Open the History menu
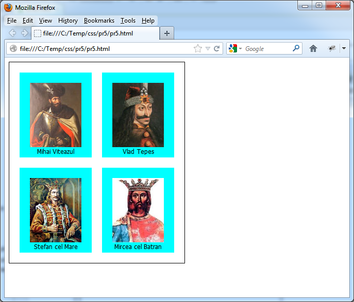The image size is (354, 302). coord(68,21)
